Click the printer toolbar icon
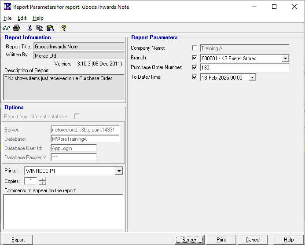The width and height of the screenshot is (305, 245). 16,28
